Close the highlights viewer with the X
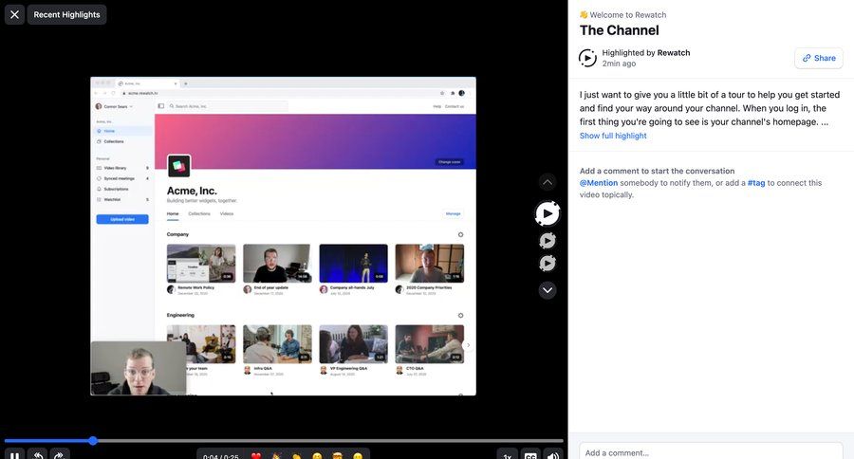The height and width of the screenshot is (459, 854). tap(14, 15)
